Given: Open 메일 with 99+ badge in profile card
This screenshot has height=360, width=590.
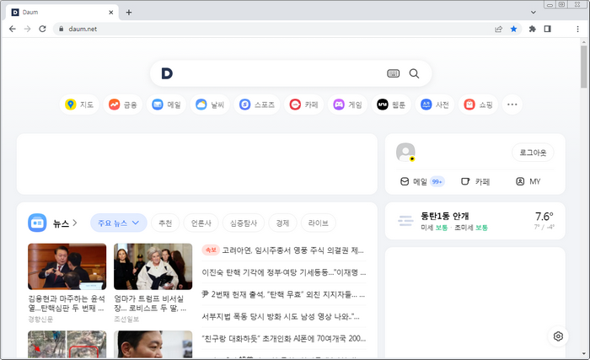Looking at the screenshot, I should tap(422, 182).
